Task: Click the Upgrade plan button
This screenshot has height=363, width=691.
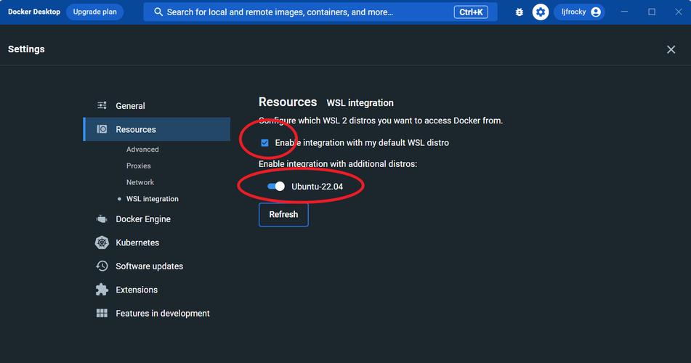Action: coord(94,12)
